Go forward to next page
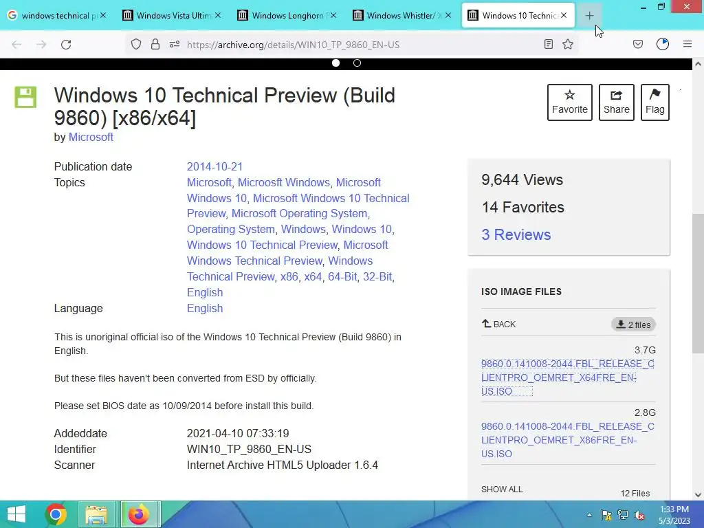704x528 pixels. tap(41, 45)
